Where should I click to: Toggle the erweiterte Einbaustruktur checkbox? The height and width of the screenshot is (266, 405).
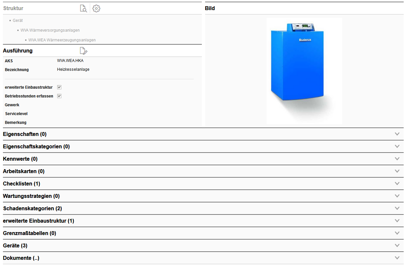[59, 87]
